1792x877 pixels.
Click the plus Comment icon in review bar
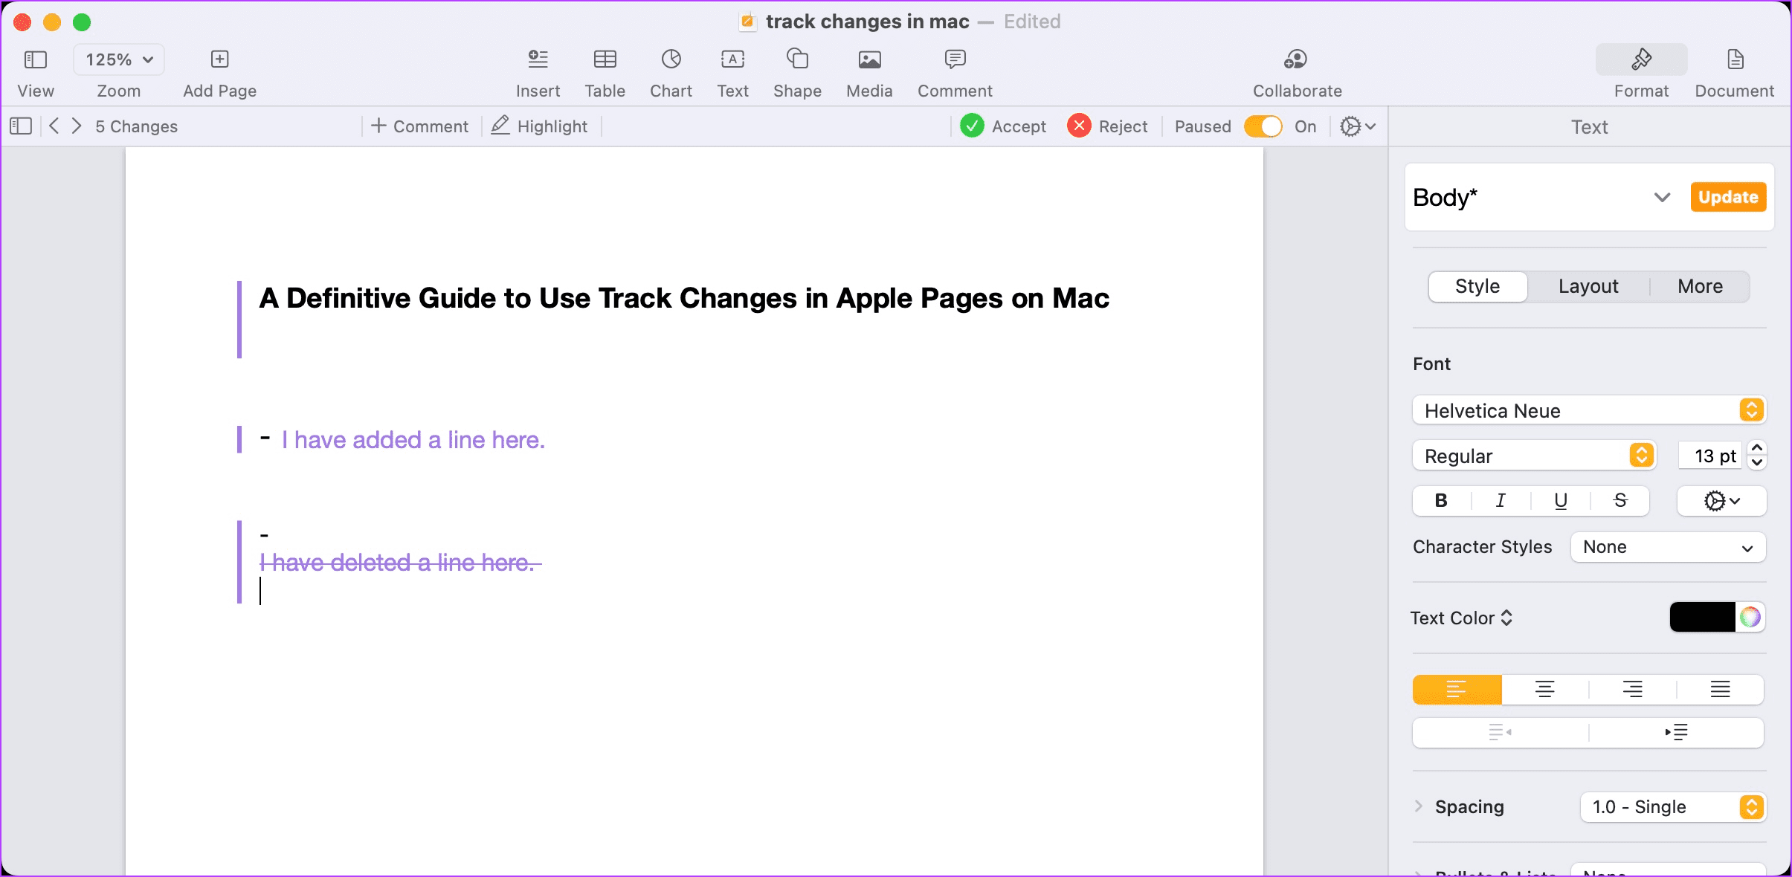[378, 126]
